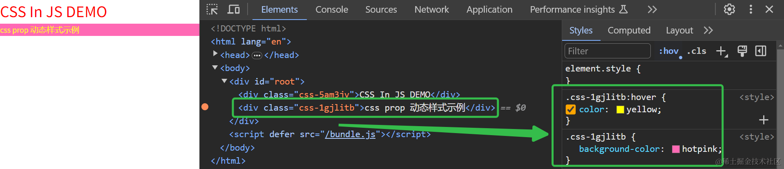Screen dimensions: 784x169
Task: Collapse the body element node
Action: [215, 68]
